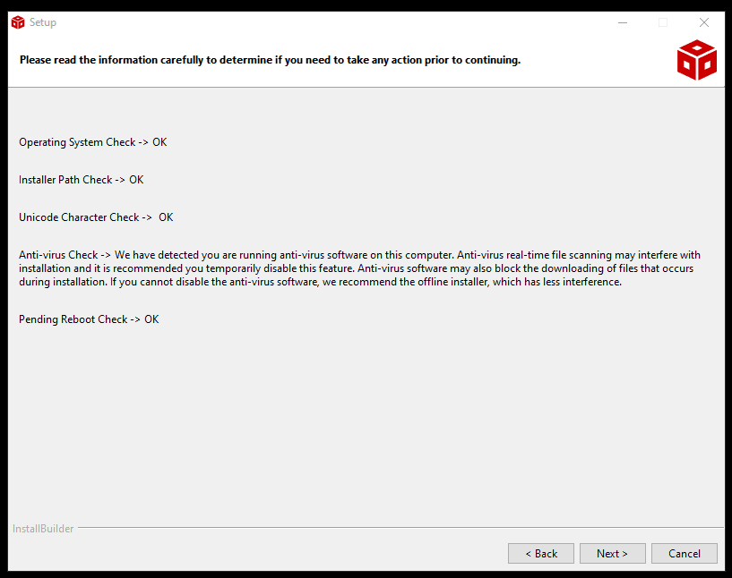This screenshot has height=578, width=732.
Task: Close the Setup installer window
Action: (x=704, y=22)
